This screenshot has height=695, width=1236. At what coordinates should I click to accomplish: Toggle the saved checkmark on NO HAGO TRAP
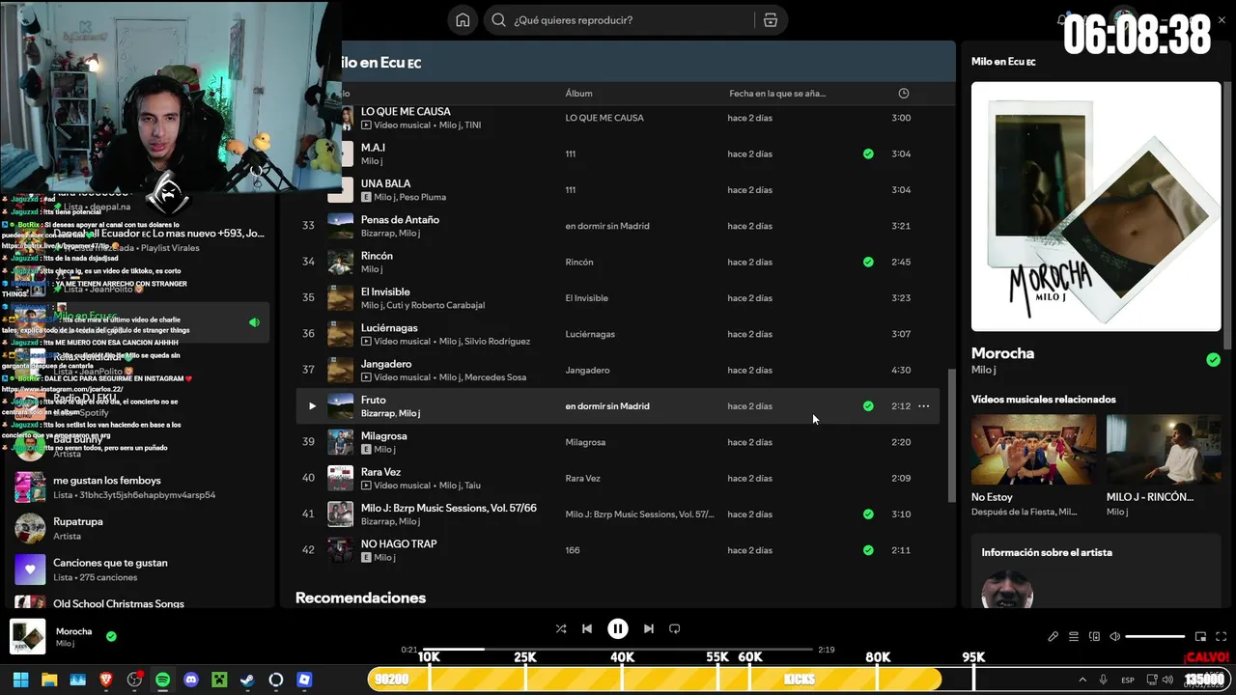tap(868, 550)
